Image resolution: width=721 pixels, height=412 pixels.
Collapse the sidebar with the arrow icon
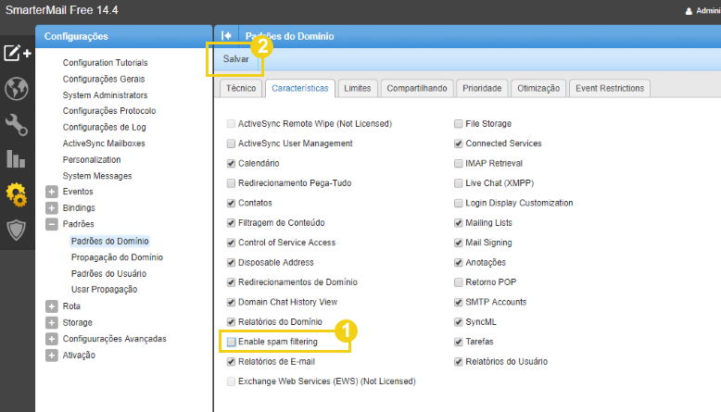pos(226,36)
